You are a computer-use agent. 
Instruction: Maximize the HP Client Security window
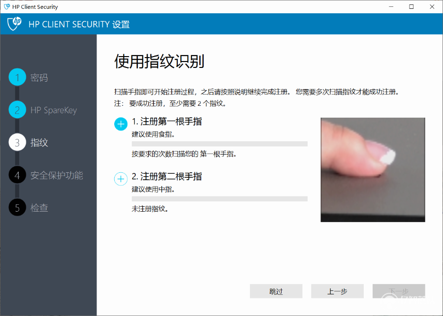point(411,7)
